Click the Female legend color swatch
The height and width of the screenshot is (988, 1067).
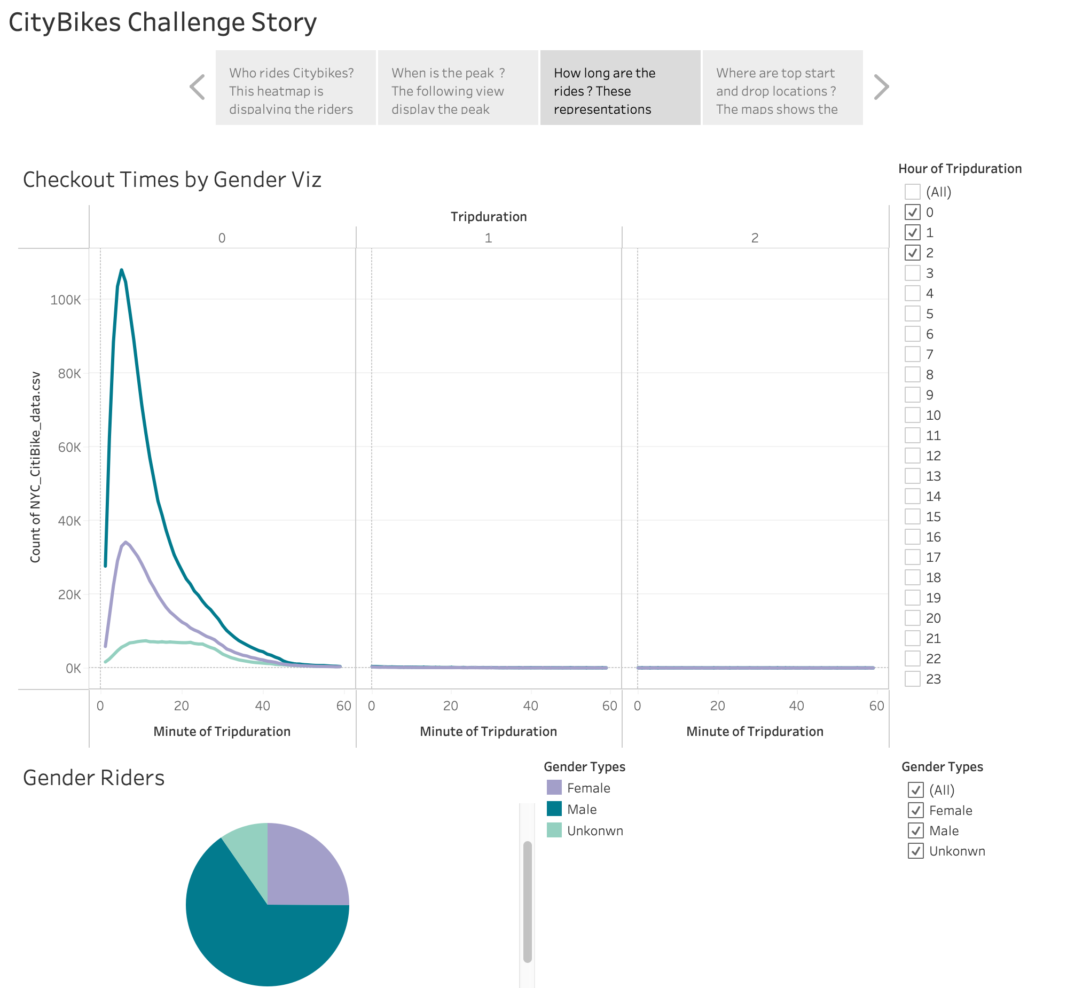554,788
